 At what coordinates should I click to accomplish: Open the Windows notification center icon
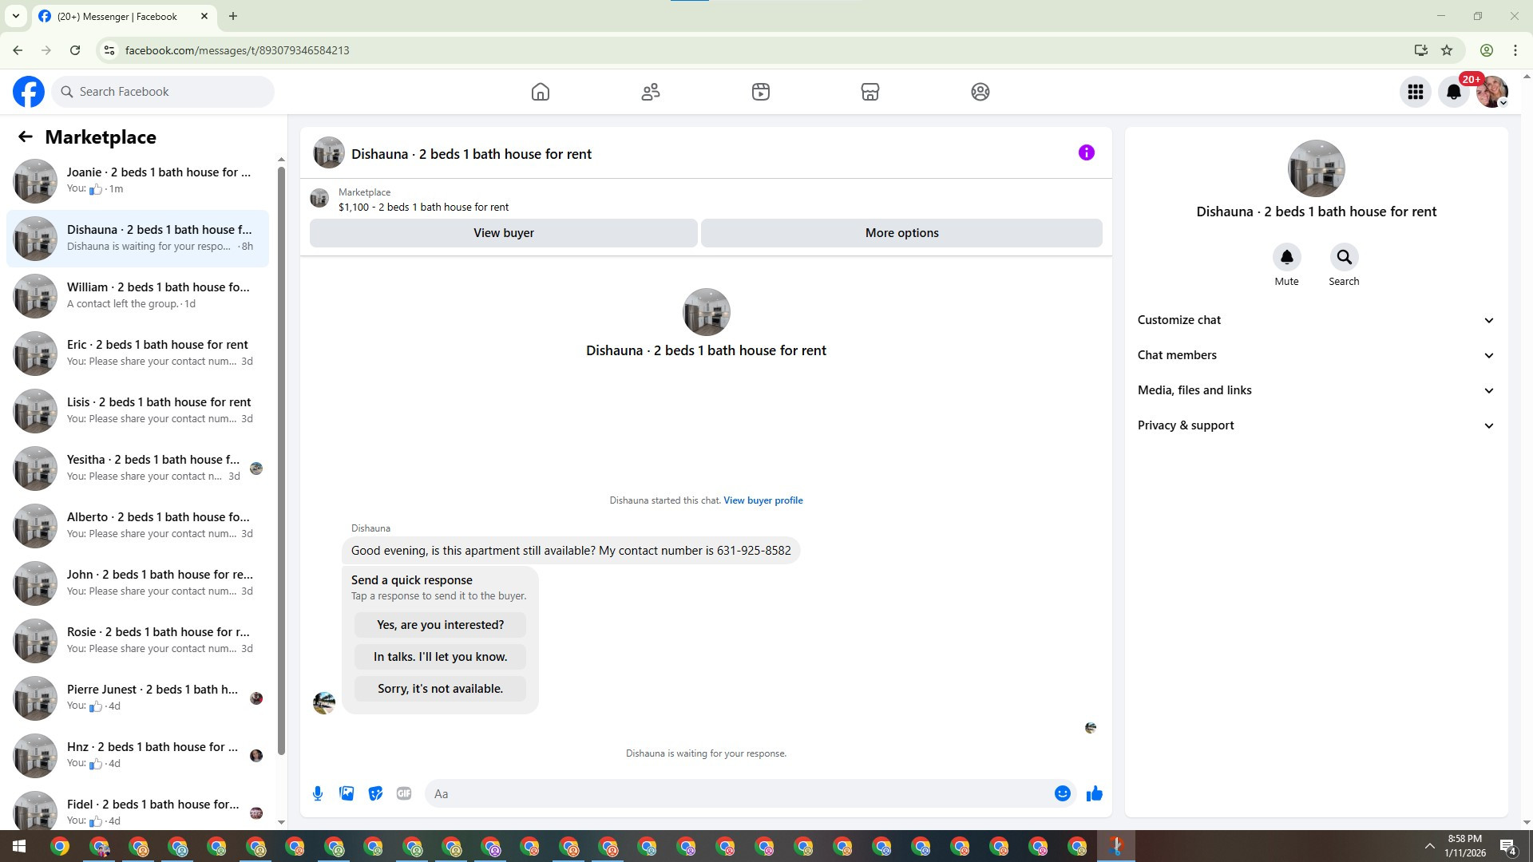1507,847
